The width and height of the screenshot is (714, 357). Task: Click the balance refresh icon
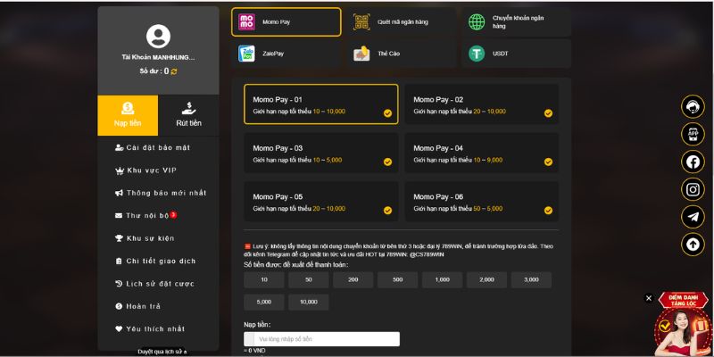click(x=174, y=71)
